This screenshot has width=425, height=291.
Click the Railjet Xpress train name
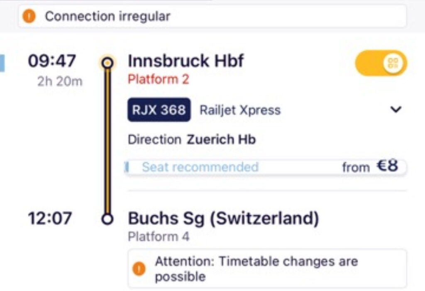click(240, 110)
